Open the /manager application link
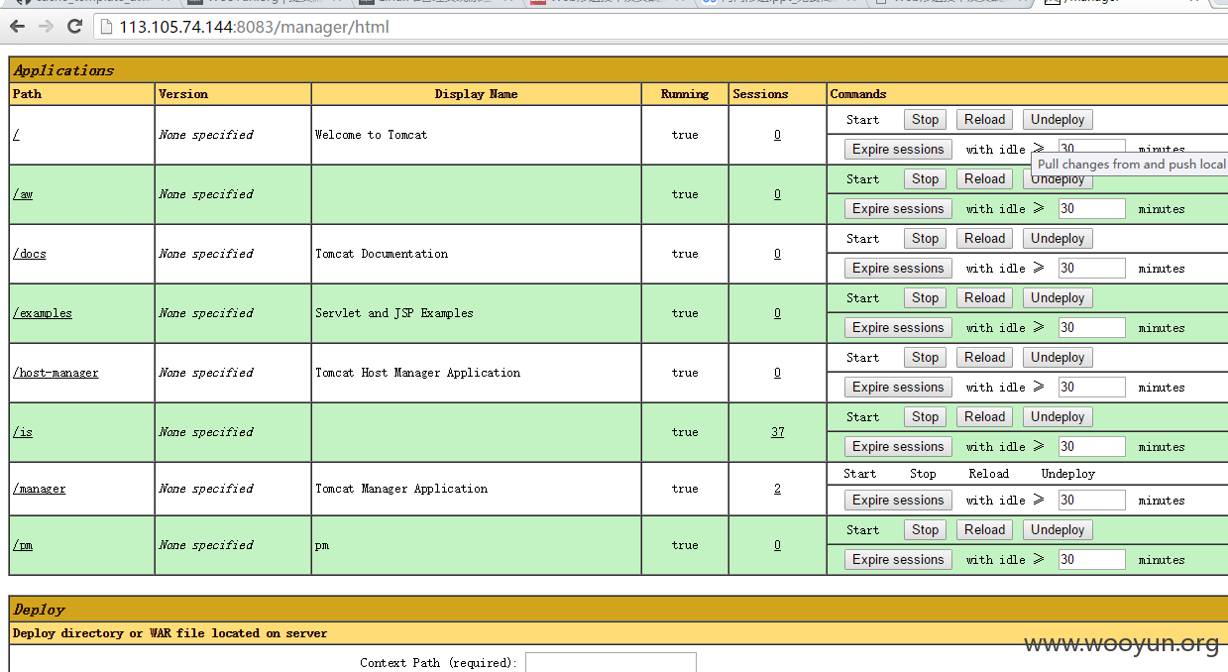Screen dimensions: 1228x672 click(x=40, y=489)
